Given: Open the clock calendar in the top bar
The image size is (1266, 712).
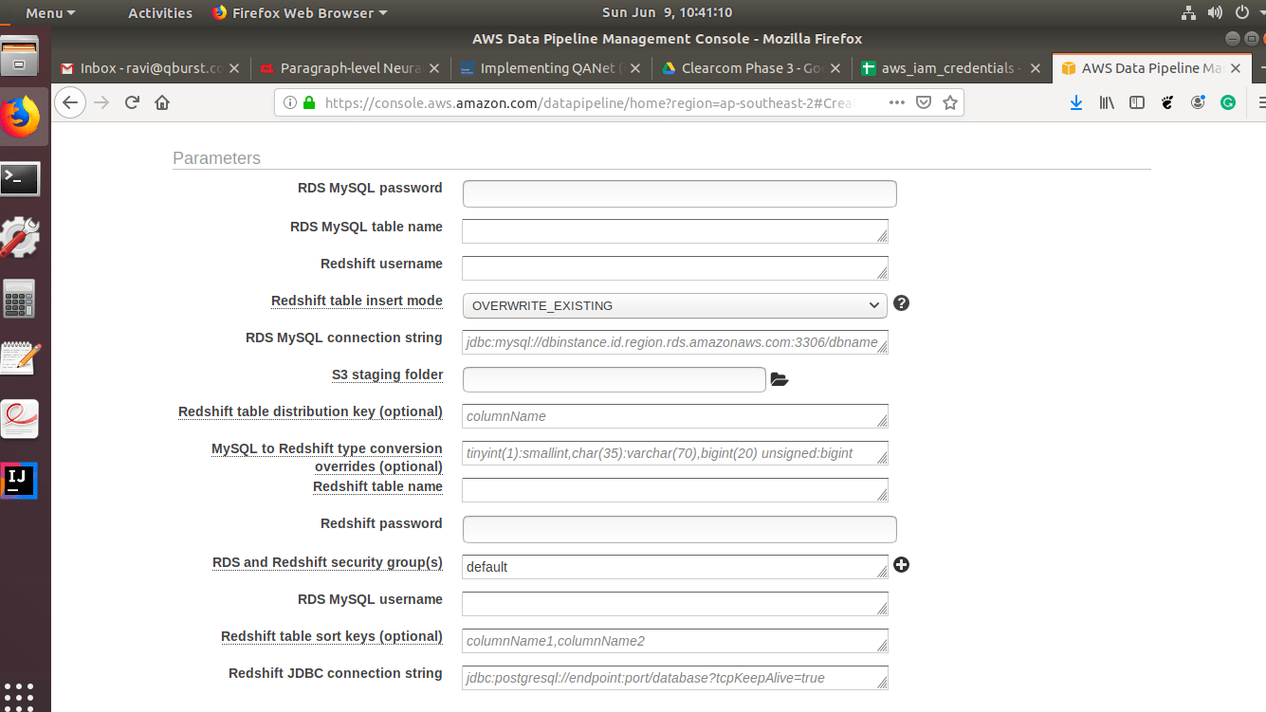Looking at the screenshot, I should (667, 13).
